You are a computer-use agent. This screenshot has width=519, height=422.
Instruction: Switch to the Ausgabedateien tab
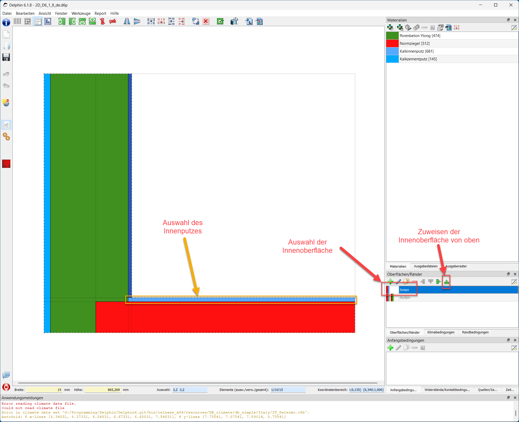pos(426,266)
